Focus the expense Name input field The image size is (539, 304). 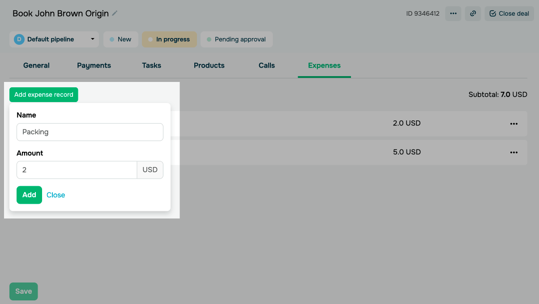point(90,132)
